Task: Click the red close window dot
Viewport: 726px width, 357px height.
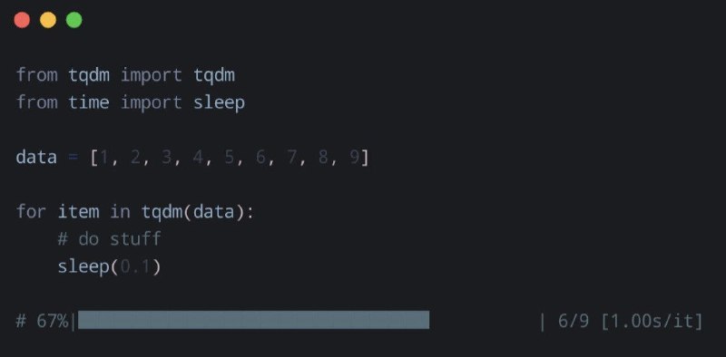Action: 22,20
